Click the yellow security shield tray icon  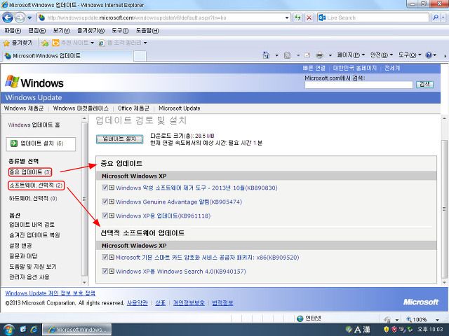point(387,330)
